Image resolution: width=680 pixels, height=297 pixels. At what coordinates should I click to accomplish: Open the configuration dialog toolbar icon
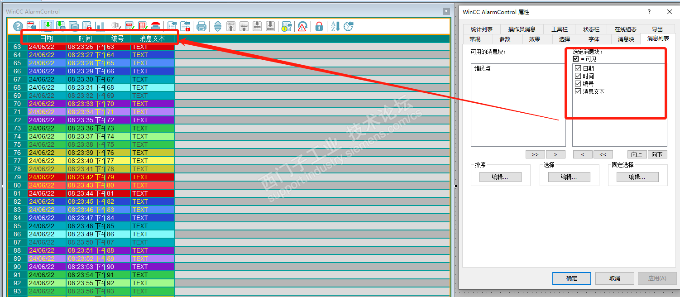(x=31, y=26)
